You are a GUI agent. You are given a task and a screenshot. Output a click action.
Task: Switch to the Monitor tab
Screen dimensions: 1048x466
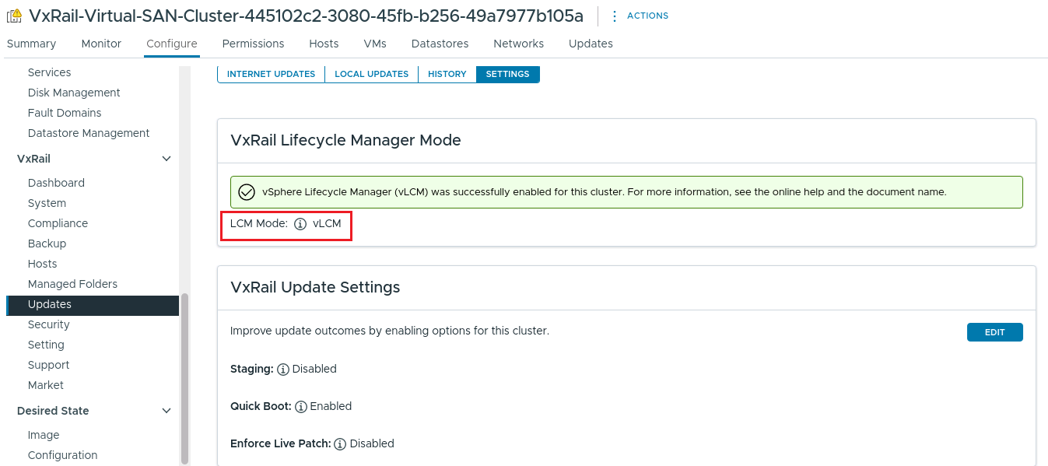100,44
